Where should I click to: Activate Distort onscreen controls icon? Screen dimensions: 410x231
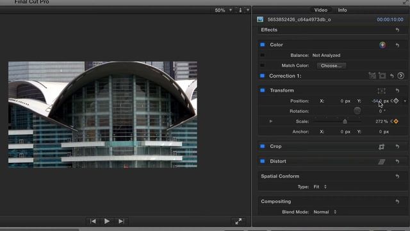[x=382, y=162]
